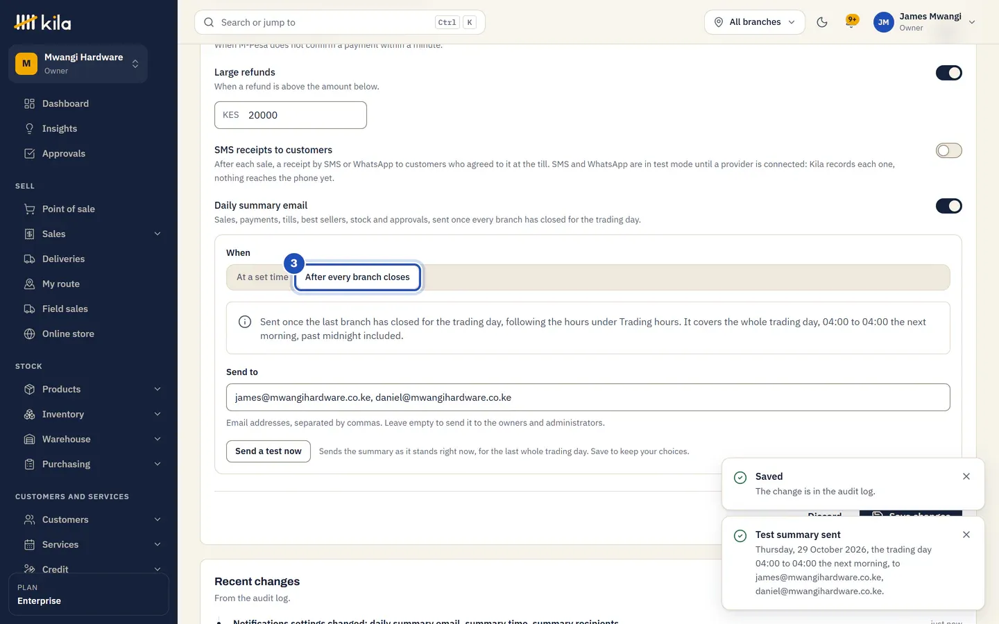Toggle dark mode moon icon
The image size is (999, 624).
pos(822,22)
